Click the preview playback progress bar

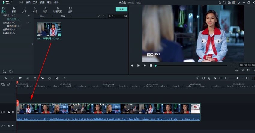[x=191, y=66]
